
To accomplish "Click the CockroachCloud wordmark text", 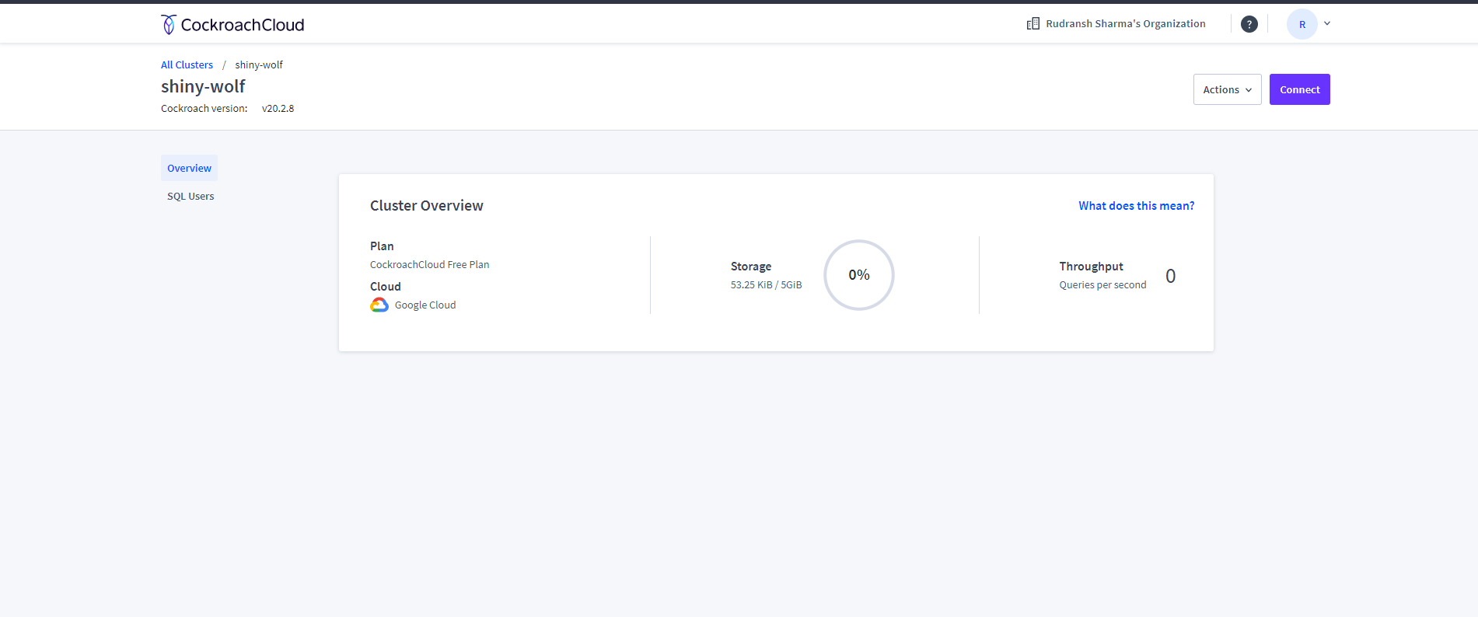I will click(x=243, y=25).
